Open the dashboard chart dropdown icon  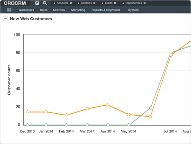click(x=10, y=10)
